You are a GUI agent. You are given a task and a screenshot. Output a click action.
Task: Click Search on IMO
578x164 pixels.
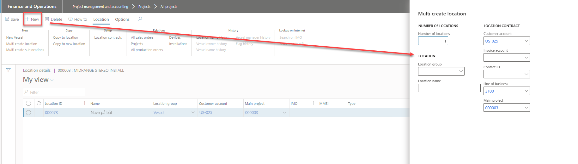pyautogui.click(x=291, y=37)
